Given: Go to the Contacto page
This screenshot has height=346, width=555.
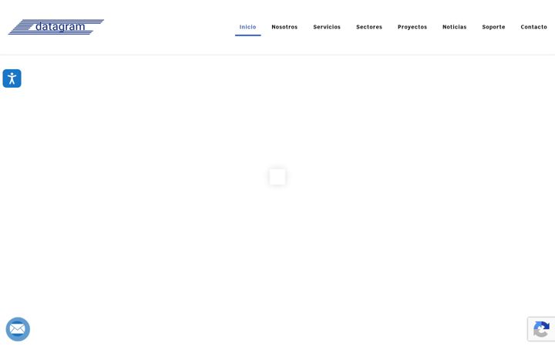Looking at the screenshot, I should [x=533, y=27].
